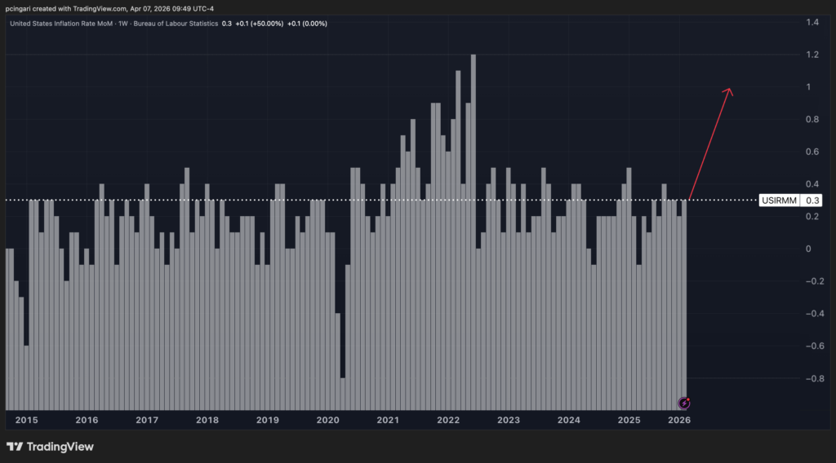The image size is (836, 463).
Task: Select the 2015 label on time axis
Action: pyautogui.click(x=26, y=420)
